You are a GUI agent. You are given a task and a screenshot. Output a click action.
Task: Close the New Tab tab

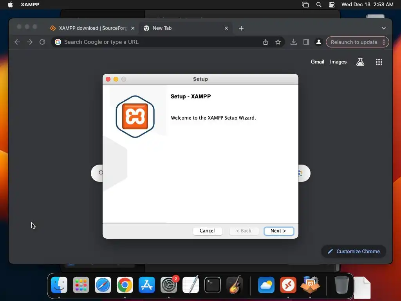[x=226, y=28]
